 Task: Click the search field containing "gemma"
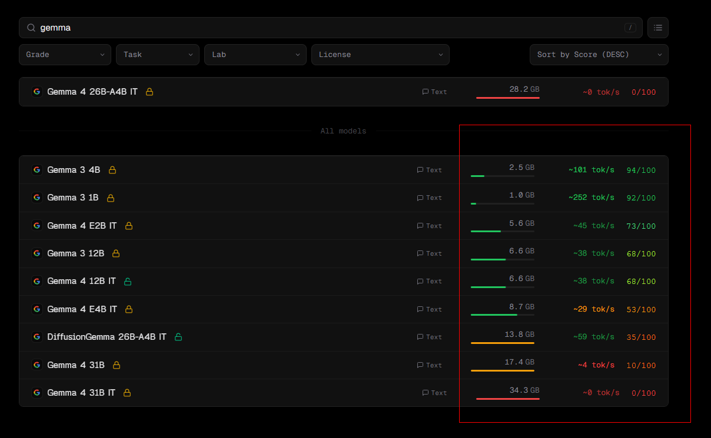331,28
